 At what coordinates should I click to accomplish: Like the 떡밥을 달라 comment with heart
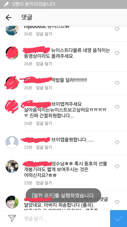(117, 83)
